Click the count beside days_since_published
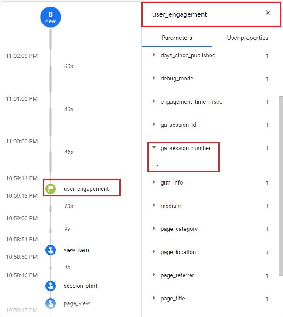This screenshot has width=283, height=317. click(267, 56)
